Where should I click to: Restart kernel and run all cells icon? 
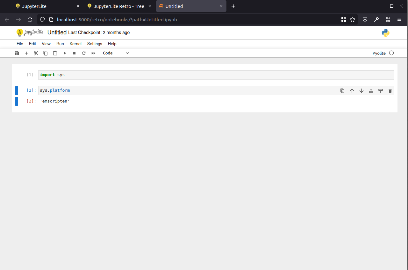click(x=93, y=53)
